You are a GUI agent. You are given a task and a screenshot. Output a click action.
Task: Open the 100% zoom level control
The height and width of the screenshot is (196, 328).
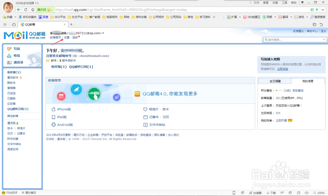[319, 193]
